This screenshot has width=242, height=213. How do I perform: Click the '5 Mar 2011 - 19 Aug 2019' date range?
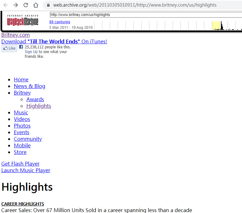[71, 28]
